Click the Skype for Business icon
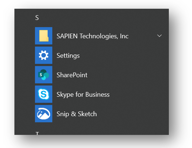This screenshot has width=192, height=148. coord(43,94)
